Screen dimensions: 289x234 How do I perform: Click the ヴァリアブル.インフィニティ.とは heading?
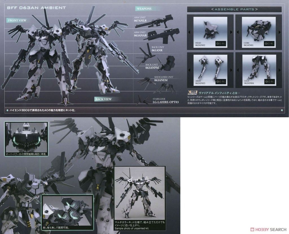219,93
